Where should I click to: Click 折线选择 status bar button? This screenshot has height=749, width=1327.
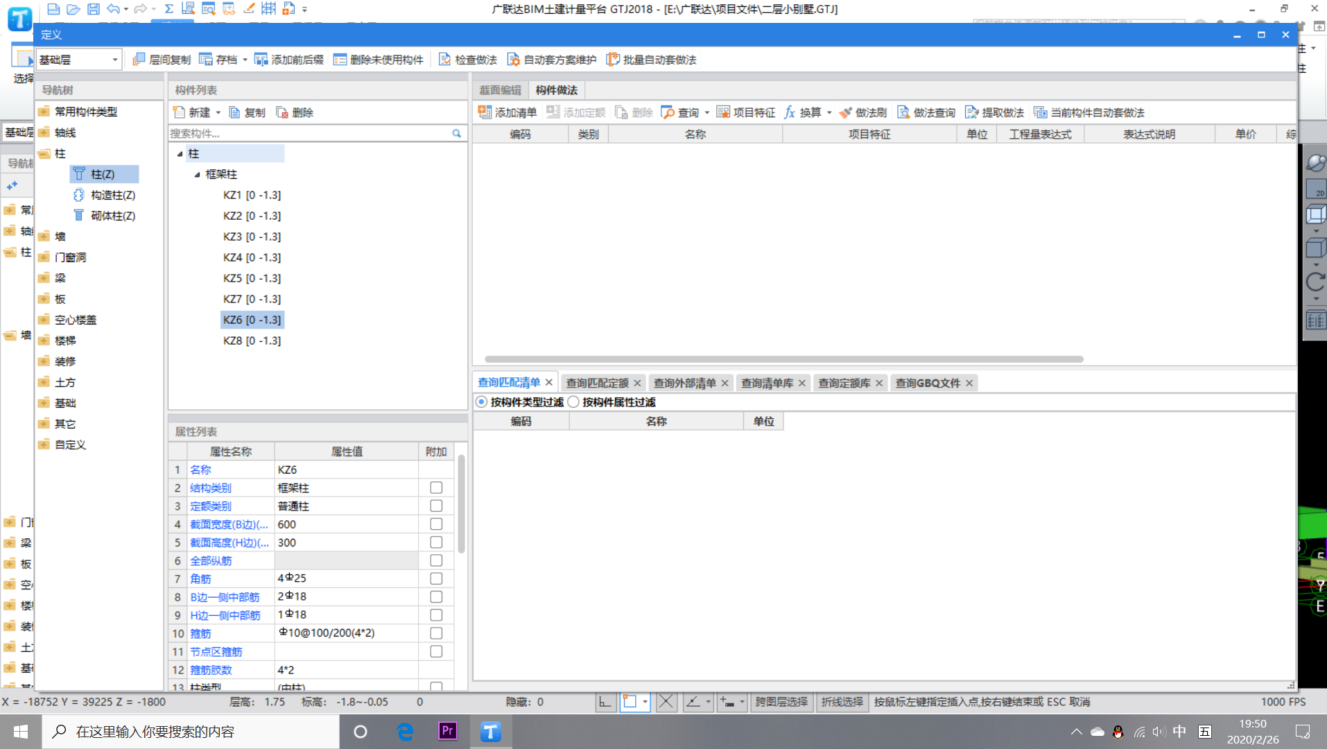coord(842,702)
